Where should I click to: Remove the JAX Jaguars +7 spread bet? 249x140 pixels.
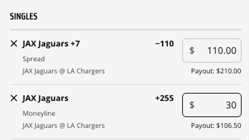pyautogui.click(x=14, y=44)
